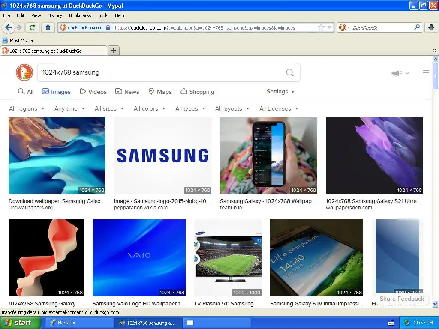Switch to Narrator in the taskbar
Viewport: 439px width, 329px height.
tap(79, 323)
